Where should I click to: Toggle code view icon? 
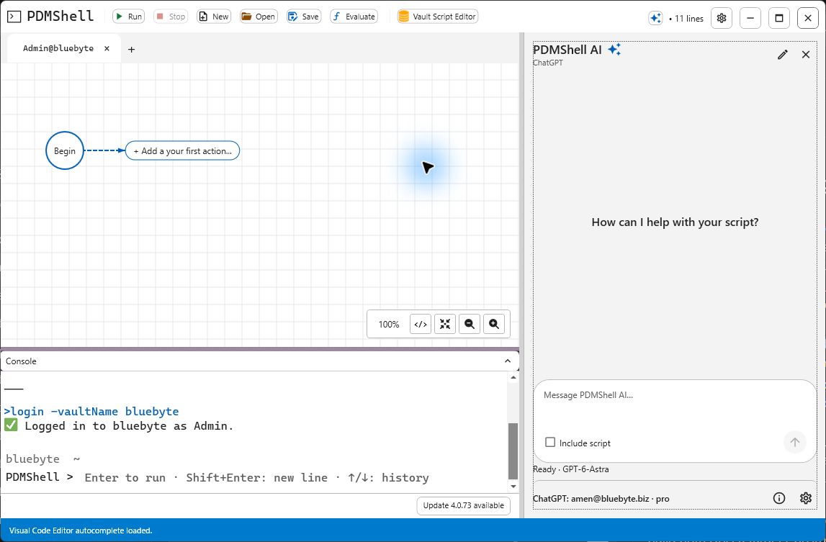tap(421, 324)
